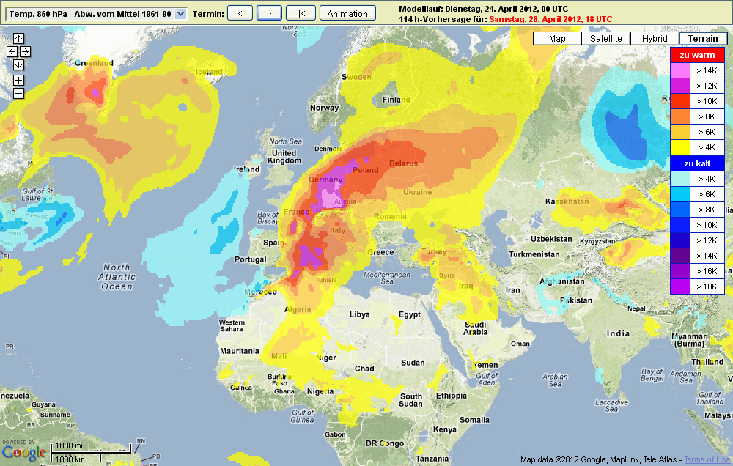
Task: Click the 'zu warm' legend header
Action: (698, 55)
